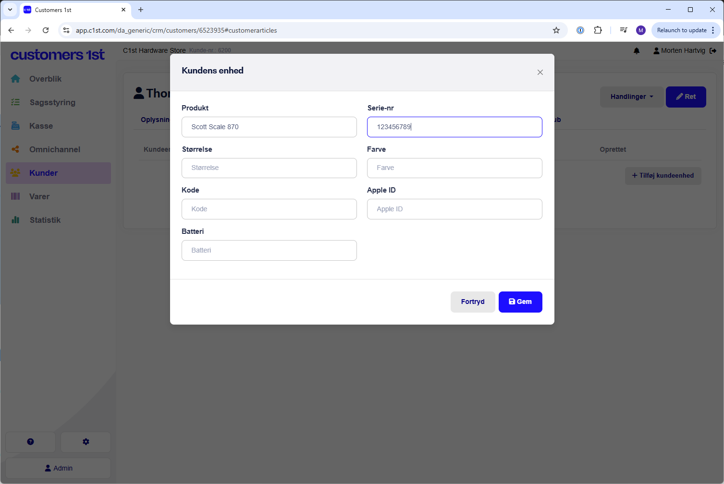Click the Overblik home icon
Screen dimensions: 724x484
15,79
